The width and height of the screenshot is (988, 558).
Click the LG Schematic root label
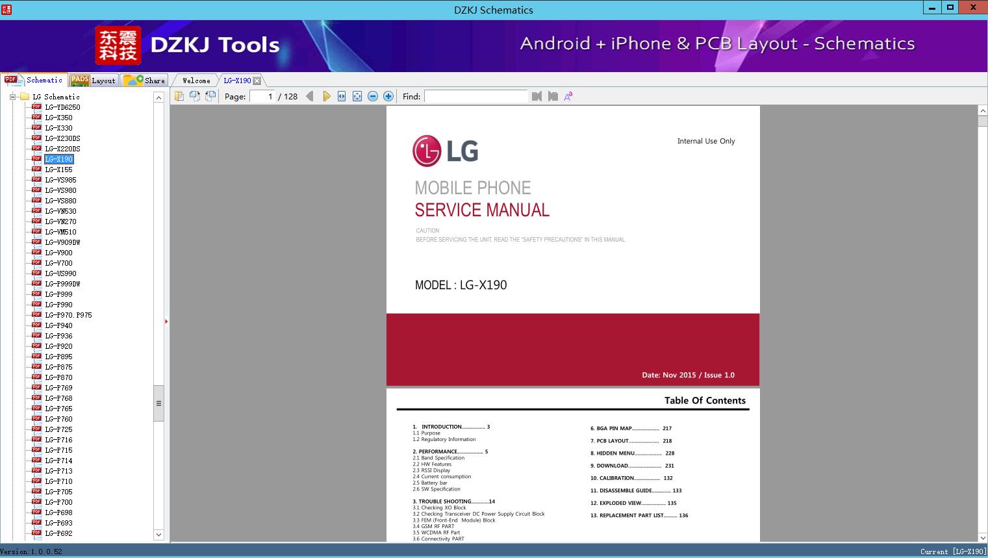coord(56,97)
